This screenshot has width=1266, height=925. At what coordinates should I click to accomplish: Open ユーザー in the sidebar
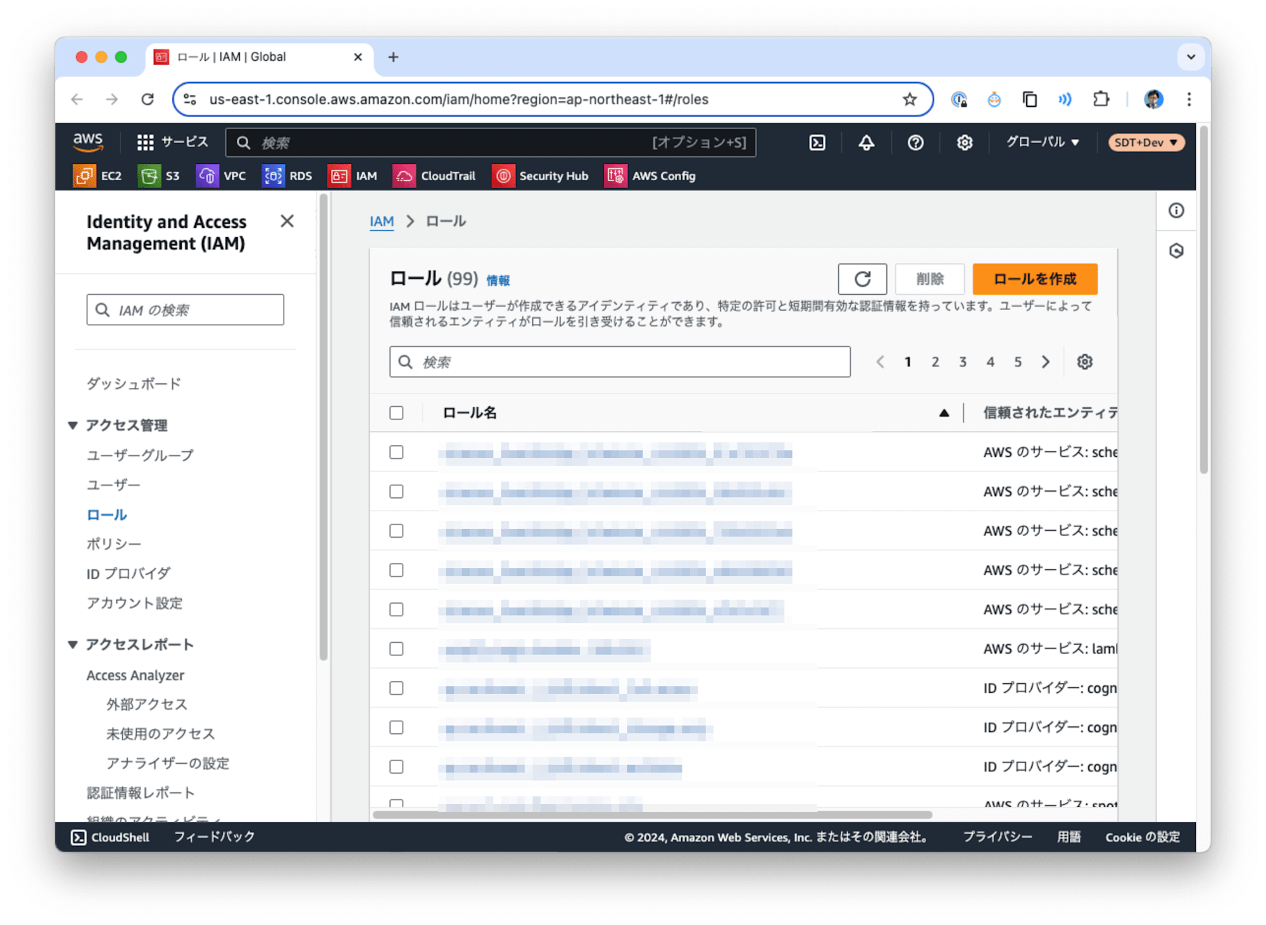pos(113,485)
